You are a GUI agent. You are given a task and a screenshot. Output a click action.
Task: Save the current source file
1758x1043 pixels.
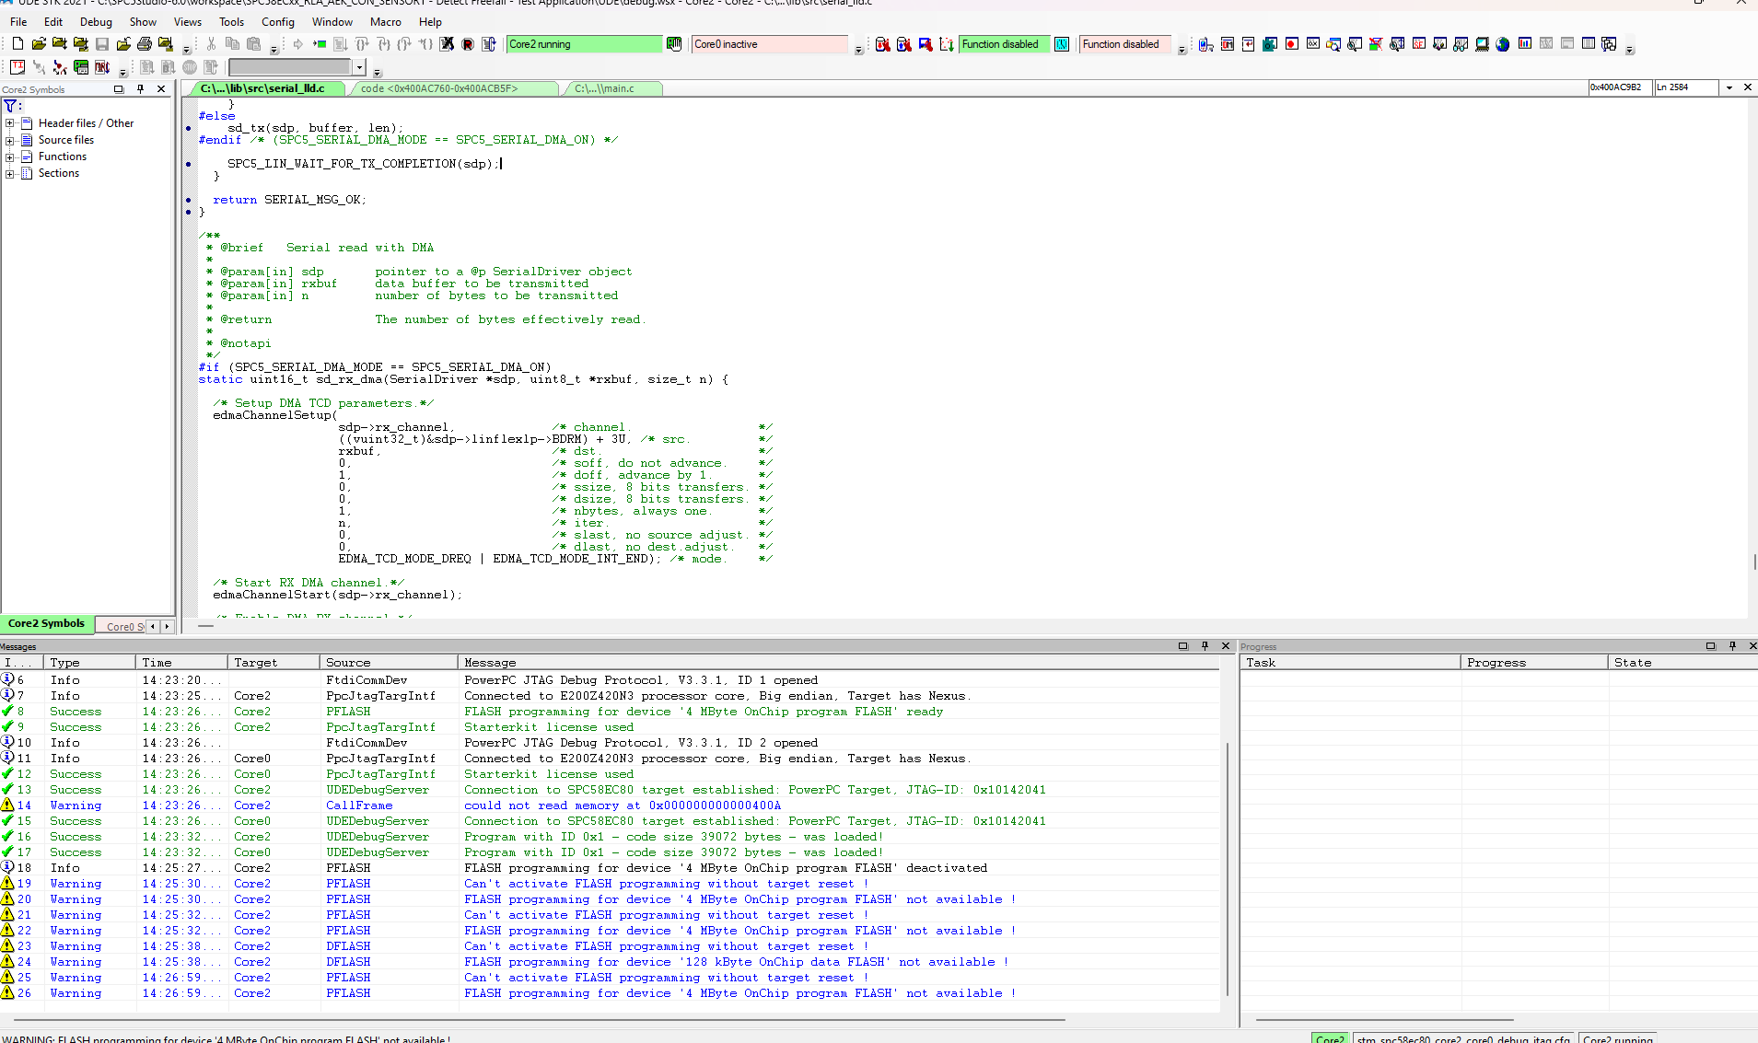[102, 43]
